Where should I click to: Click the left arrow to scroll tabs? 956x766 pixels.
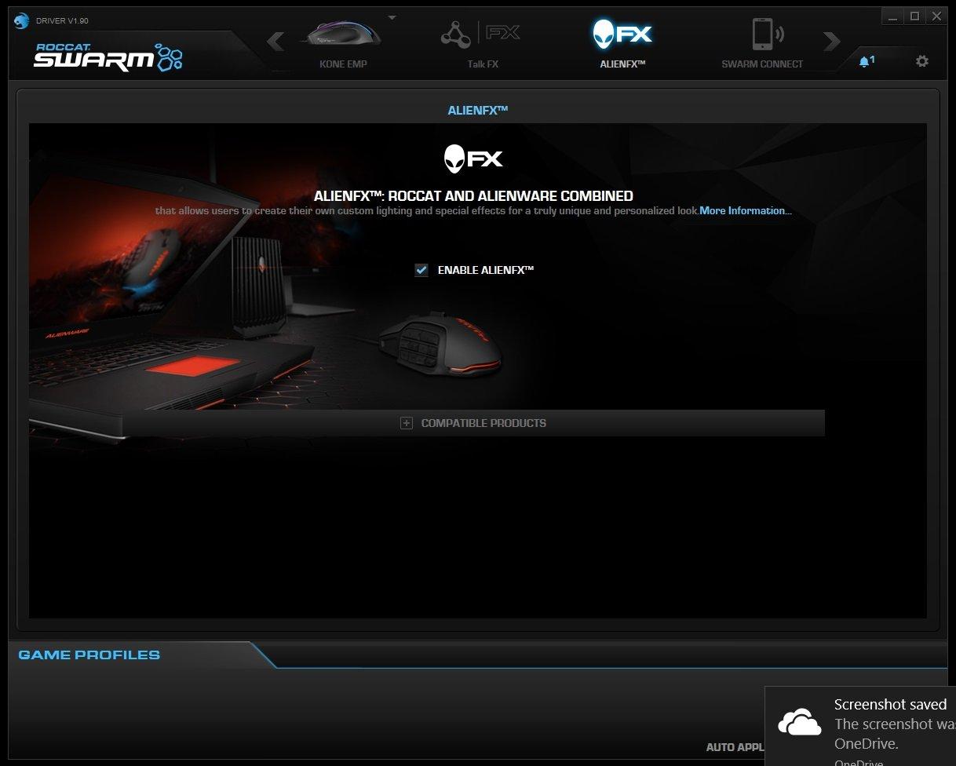pos(275,41)
